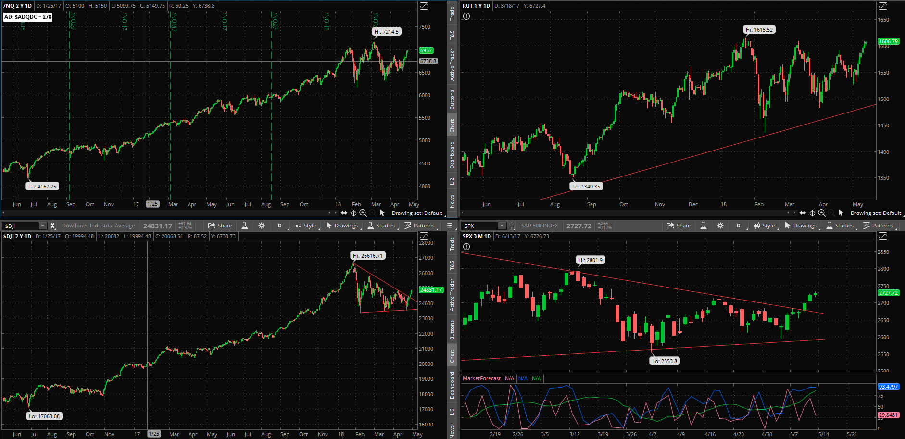Open T&S side tab beside $DJI chart
This screenshot has height=439, width=905.
(452, 265)
